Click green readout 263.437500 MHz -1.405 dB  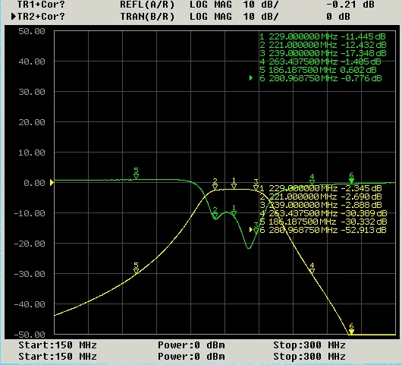[x=320, y=61]
